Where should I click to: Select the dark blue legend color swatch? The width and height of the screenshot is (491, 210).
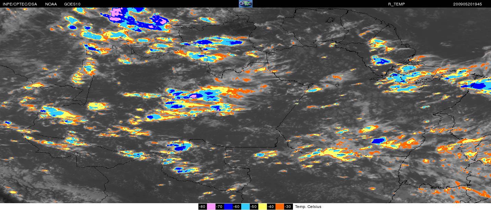(228, 207)
